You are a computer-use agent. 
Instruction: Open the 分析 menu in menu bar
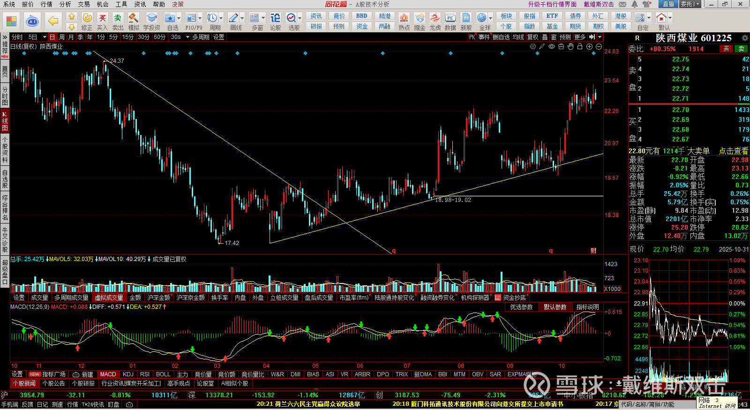tap(65, 4)
